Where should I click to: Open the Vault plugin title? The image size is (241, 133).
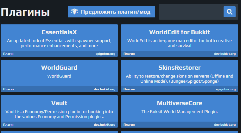click(x=59, y=103)
